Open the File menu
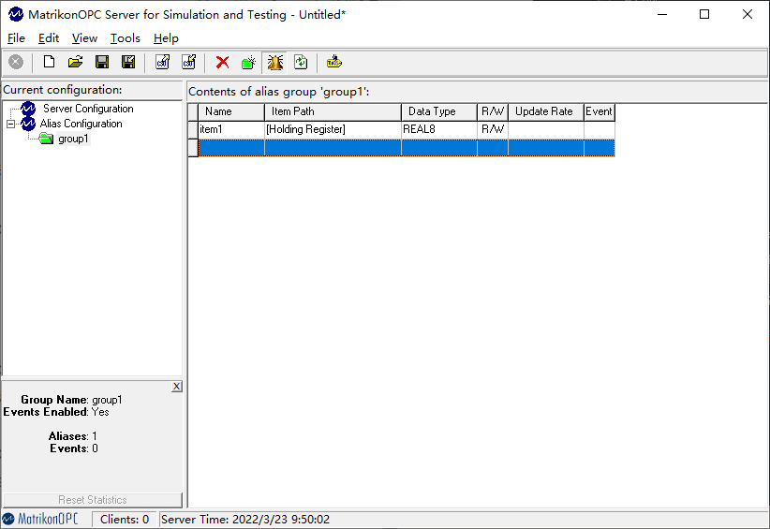The image size is (770, 529). (x=16, y=38)
